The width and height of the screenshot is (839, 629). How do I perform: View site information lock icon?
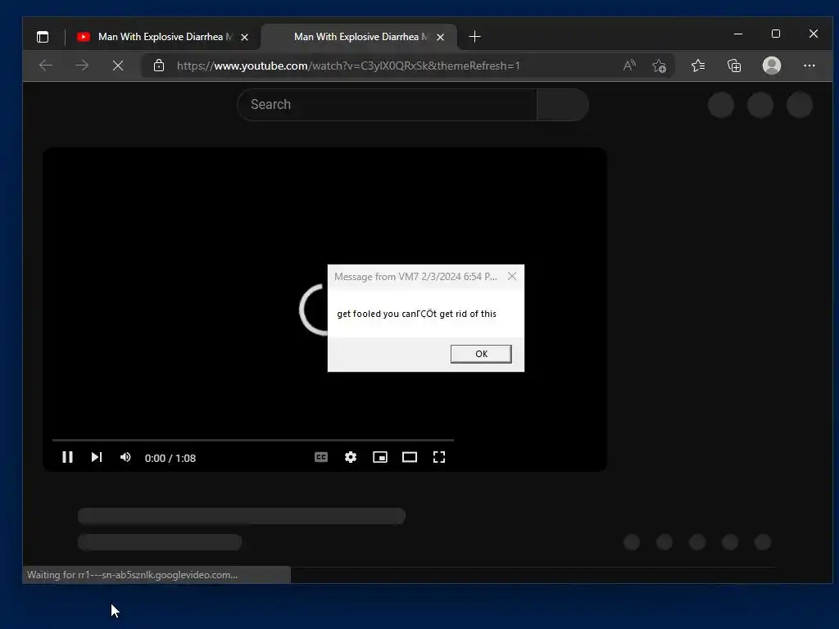(159, 66)
